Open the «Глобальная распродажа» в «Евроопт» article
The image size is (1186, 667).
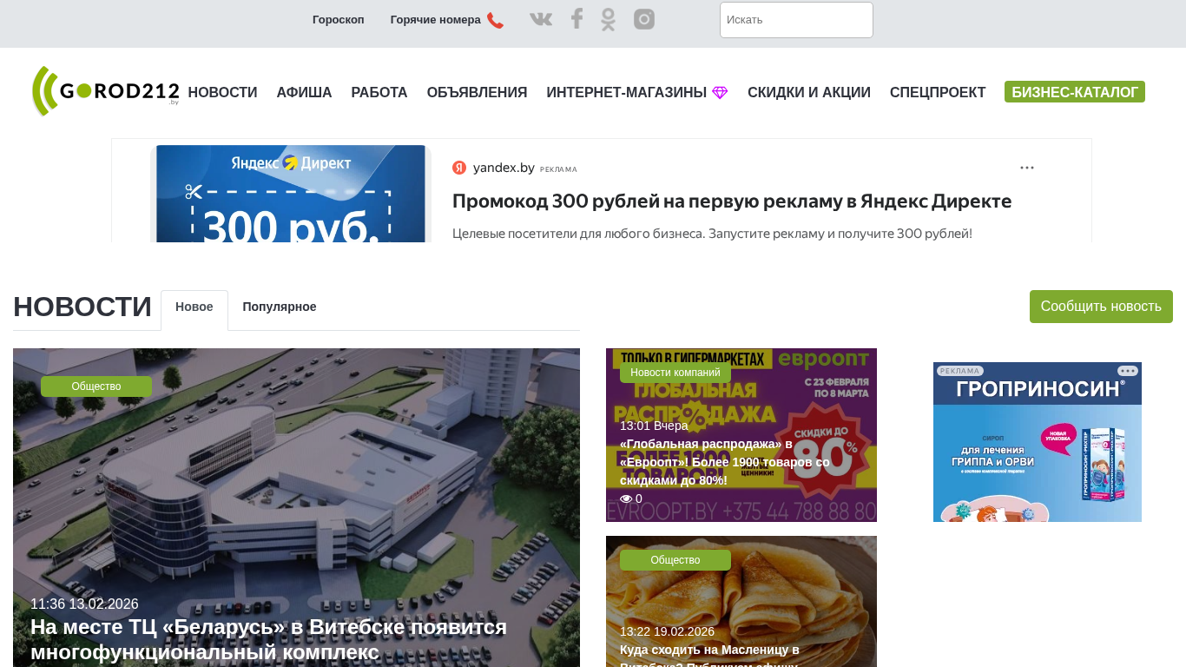click(725, 462)
